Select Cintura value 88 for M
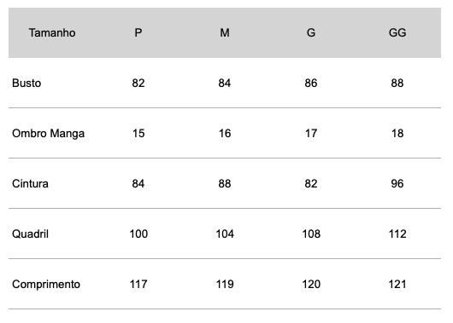The height and width of the screenshot is (323, 453). tap(225, 183)
